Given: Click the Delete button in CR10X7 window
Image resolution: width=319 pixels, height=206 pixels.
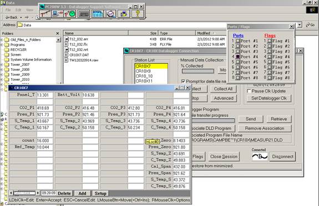Looking at the screenshot, I should tap(64, 193).
